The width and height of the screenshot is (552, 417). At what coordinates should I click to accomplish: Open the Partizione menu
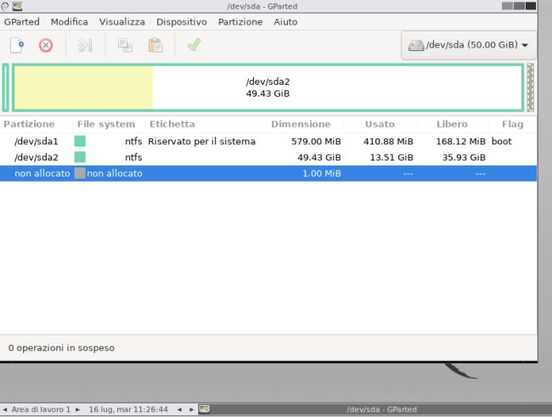point(239,22)
